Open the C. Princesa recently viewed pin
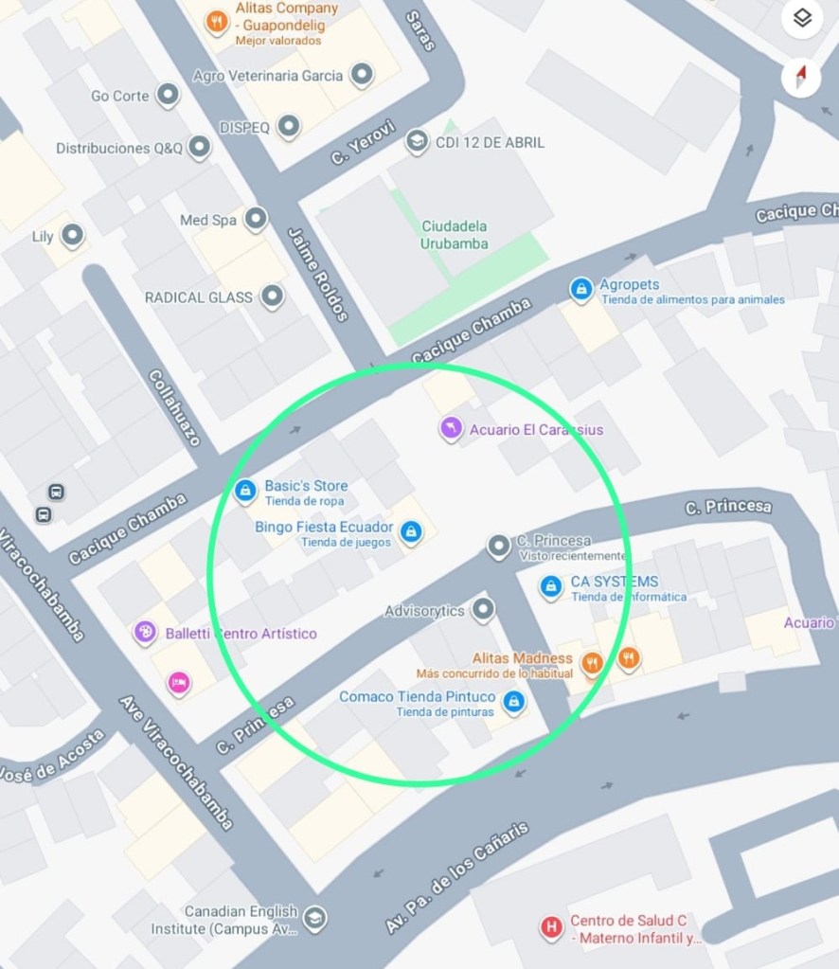 [x=499, y=547]
